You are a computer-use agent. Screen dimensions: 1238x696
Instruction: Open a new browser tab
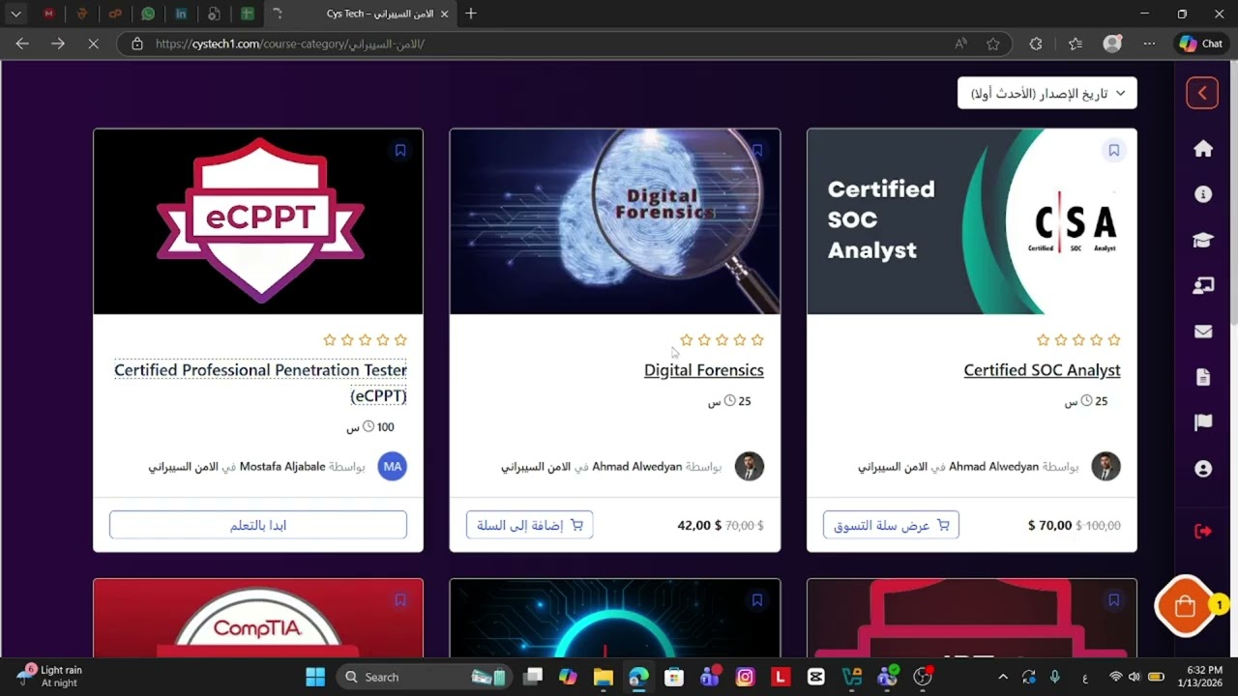(471, 14)
